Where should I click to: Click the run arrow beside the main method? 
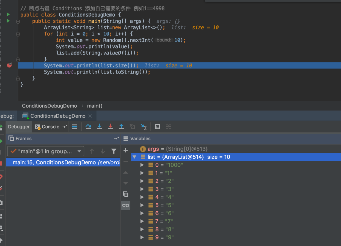tap(8, 21)
